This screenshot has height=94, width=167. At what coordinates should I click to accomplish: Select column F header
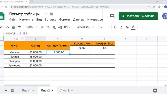coord(126,39)
